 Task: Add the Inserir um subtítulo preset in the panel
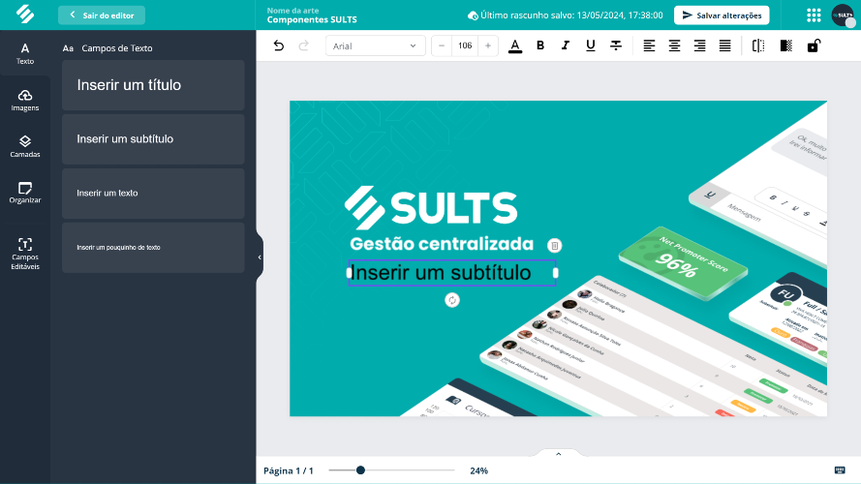tap(153, 138)
